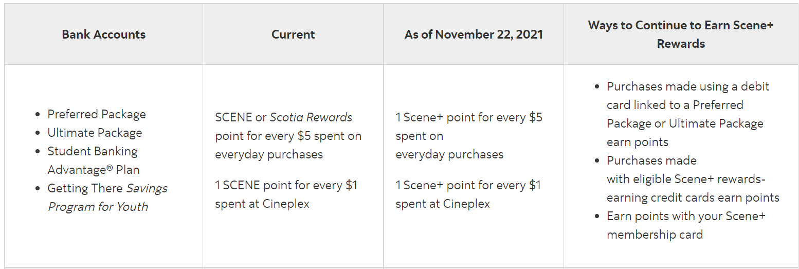
Task: Click the "Ultimate Package" account list item
Action: pos(95,133)
